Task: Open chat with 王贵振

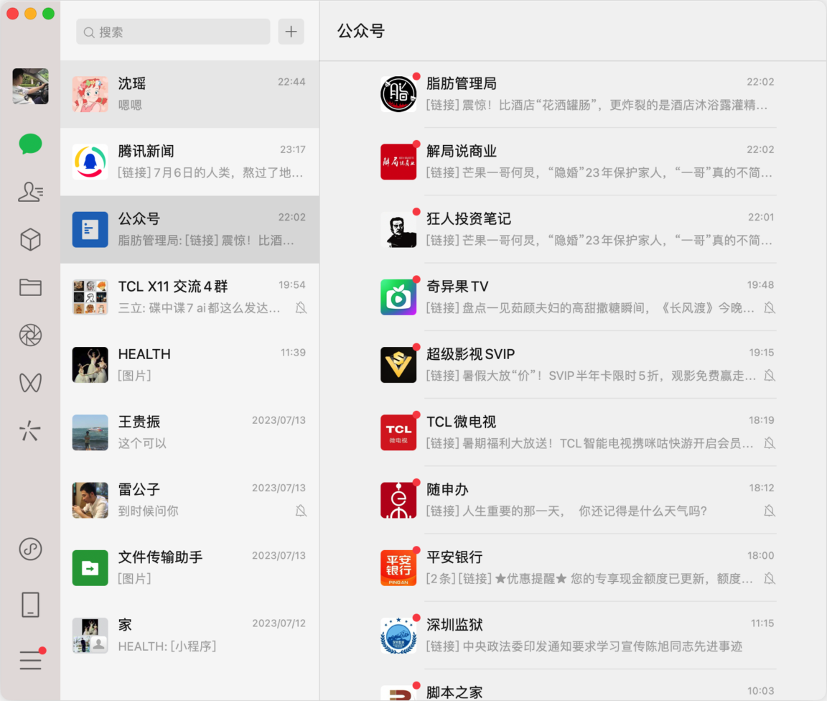Action: (x=190, y=432)
